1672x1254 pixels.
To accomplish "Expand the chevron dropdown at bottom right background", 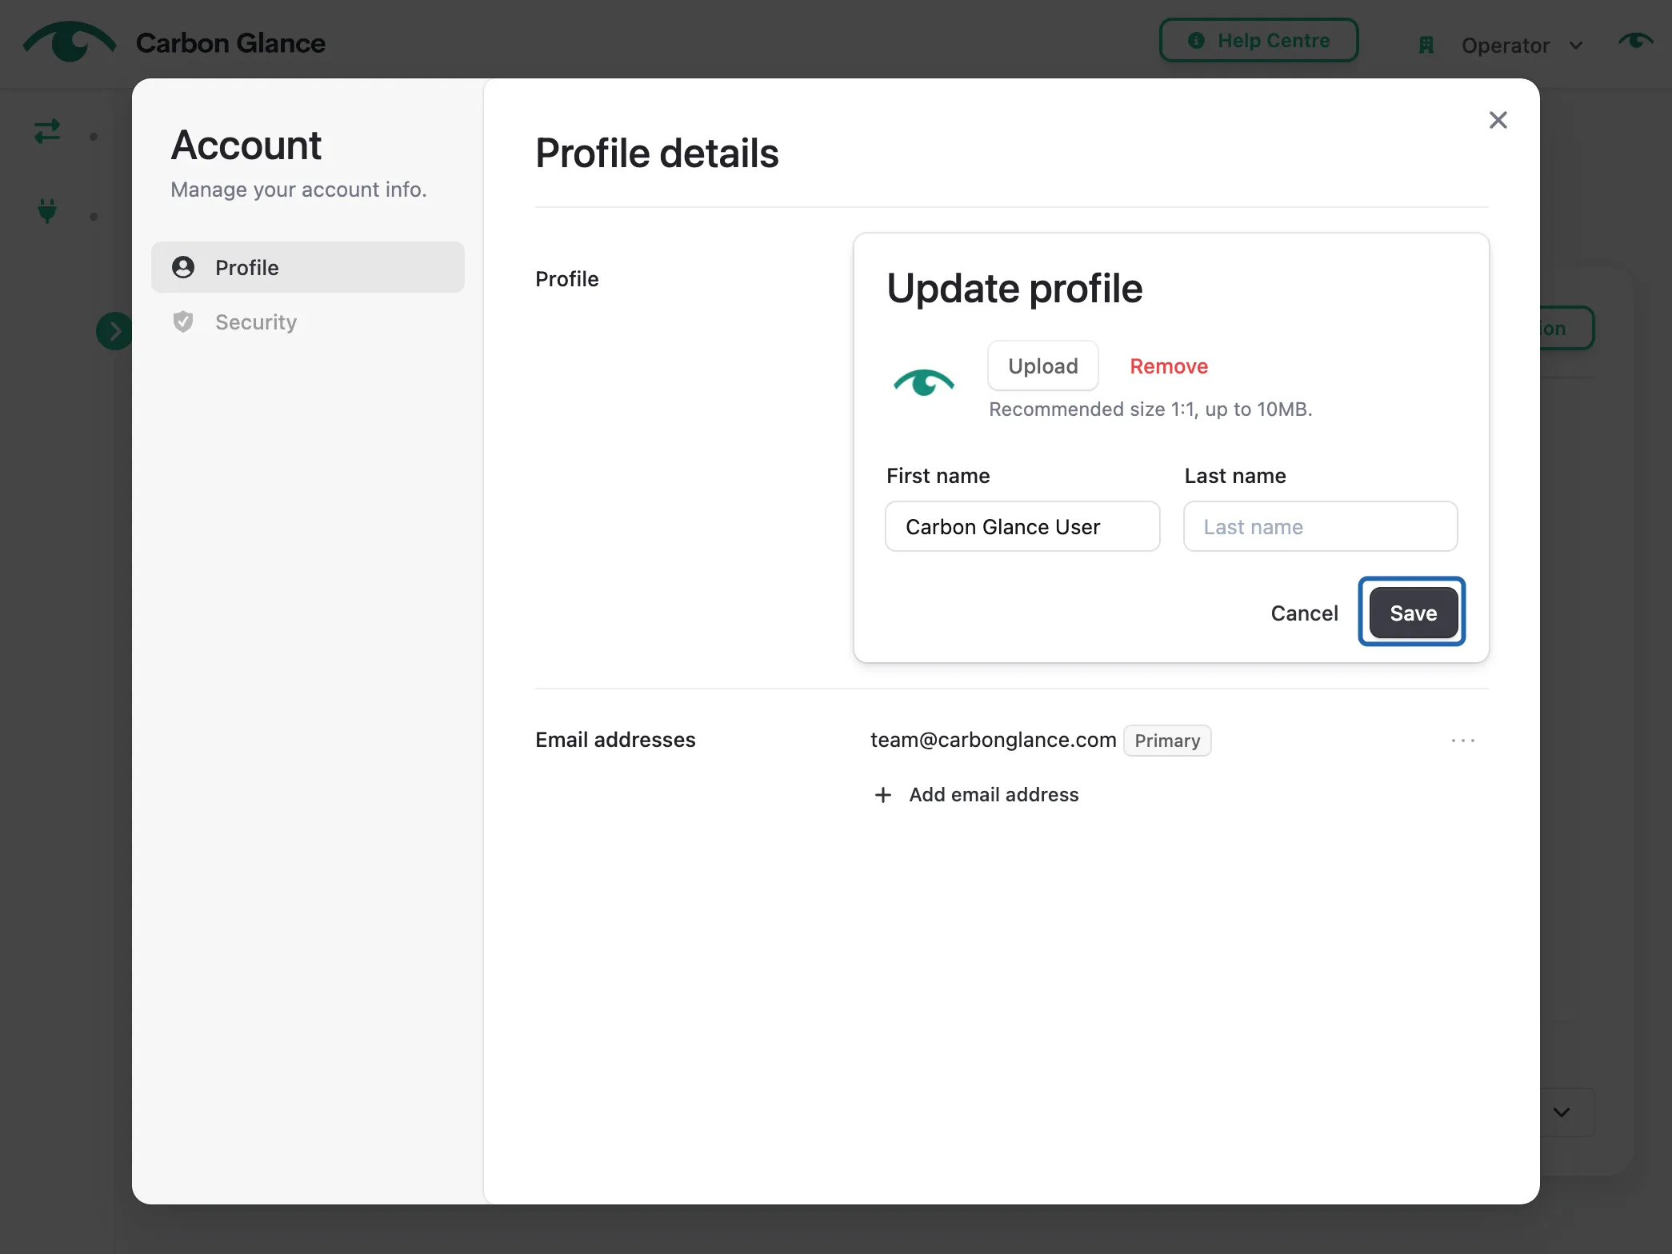I will [x=1561, y=1112].
